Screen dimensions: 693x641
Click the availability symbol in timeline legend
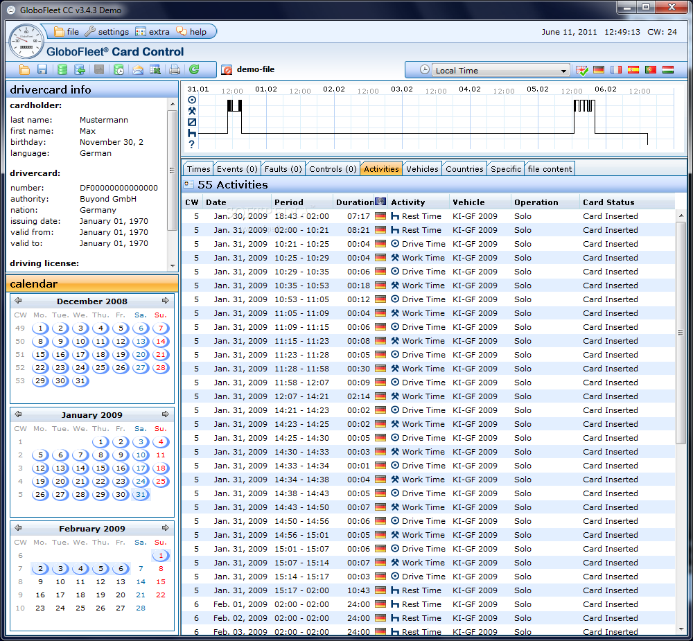(192, 123)
